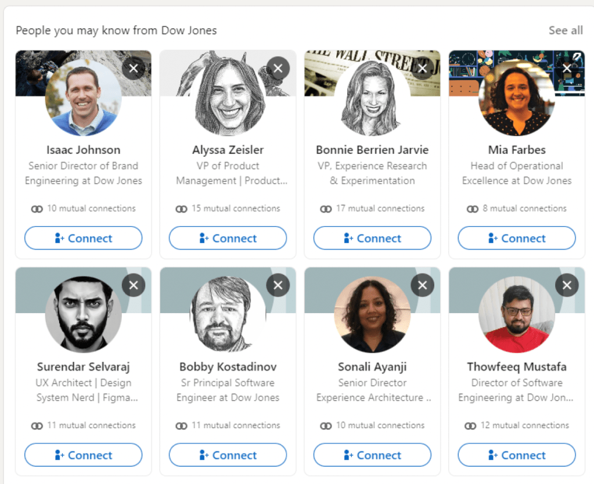Connect with Bonnie Berrien Jarvie
594x484 pixels.
pyautogui.click(x=372, y=238)
